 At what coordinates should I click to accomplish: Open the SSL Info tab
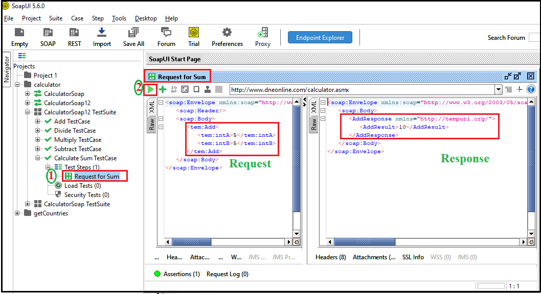tap(413, 257)
